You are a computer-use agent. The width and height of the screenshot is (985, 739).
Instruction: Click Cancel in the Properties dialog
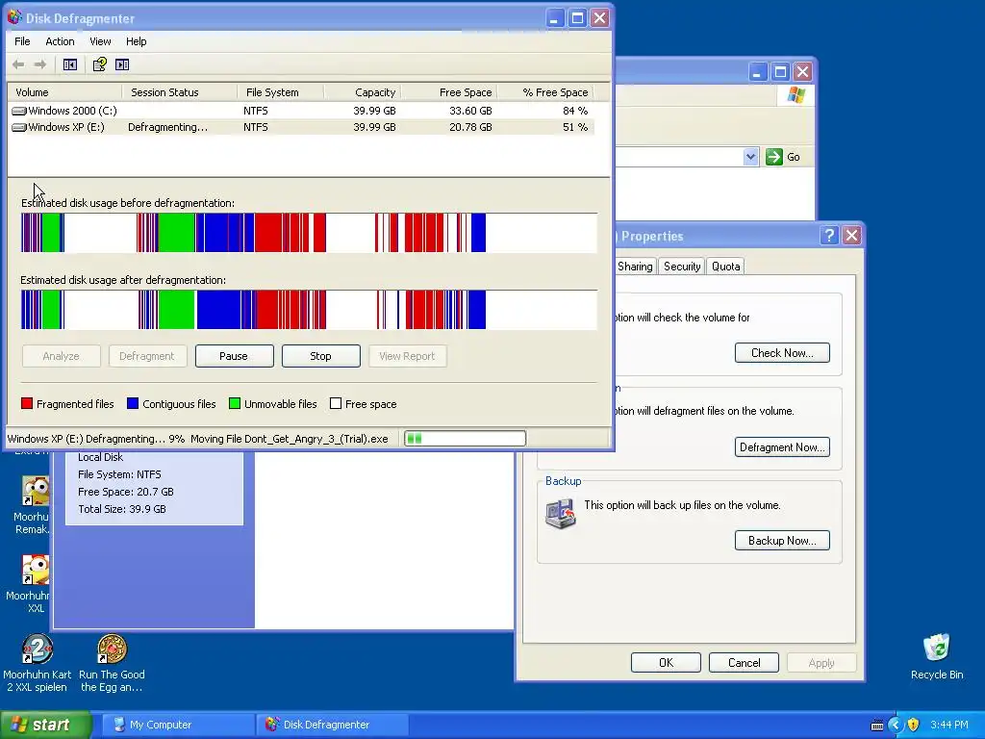[x=744, y=662]
